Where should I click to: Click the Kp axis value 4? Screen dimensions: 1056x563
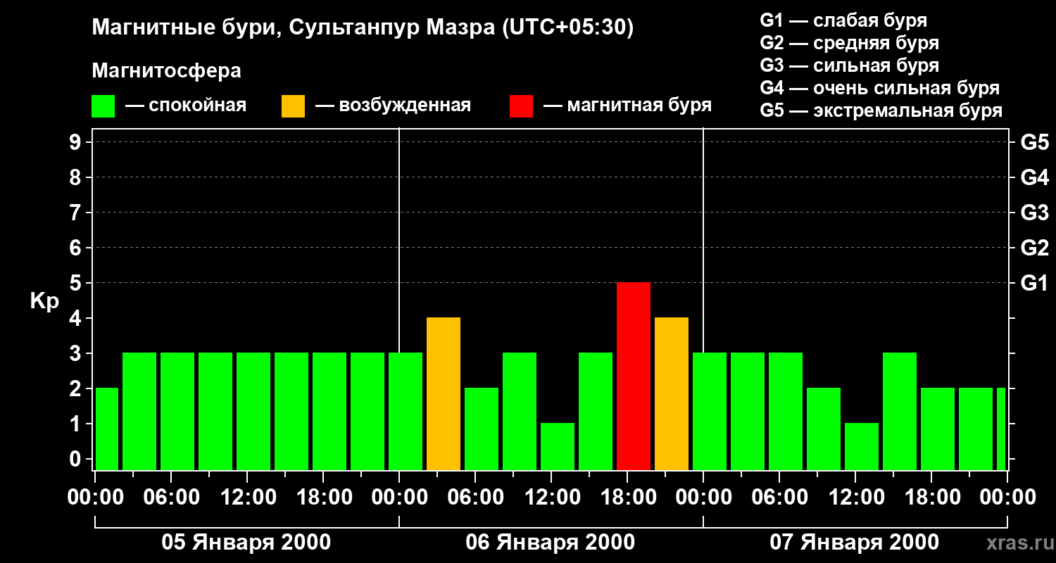pyautogui.click(x=77, y=318)
